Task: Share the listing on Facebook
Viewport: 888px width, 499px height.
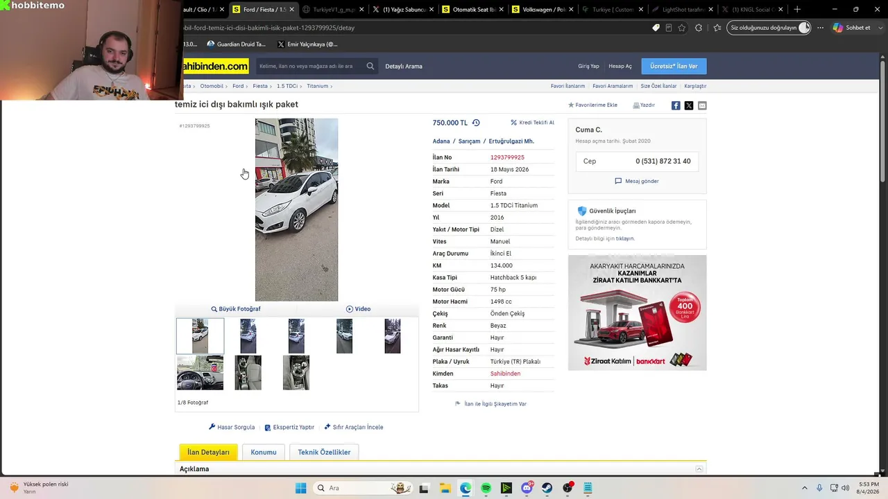Action: [x=676, y=105]
